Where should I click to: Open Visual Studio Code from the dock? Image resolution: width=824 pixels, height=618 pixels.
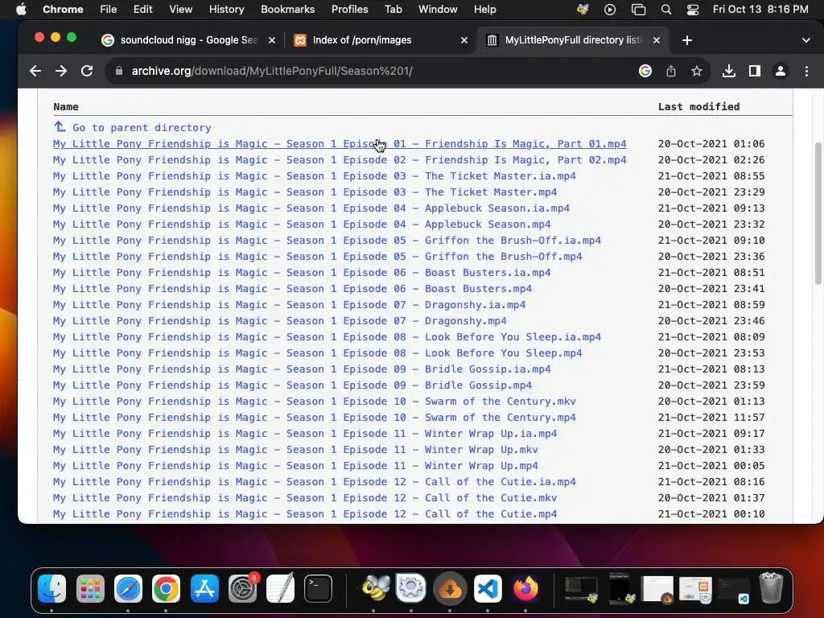[x=488, y=588]
